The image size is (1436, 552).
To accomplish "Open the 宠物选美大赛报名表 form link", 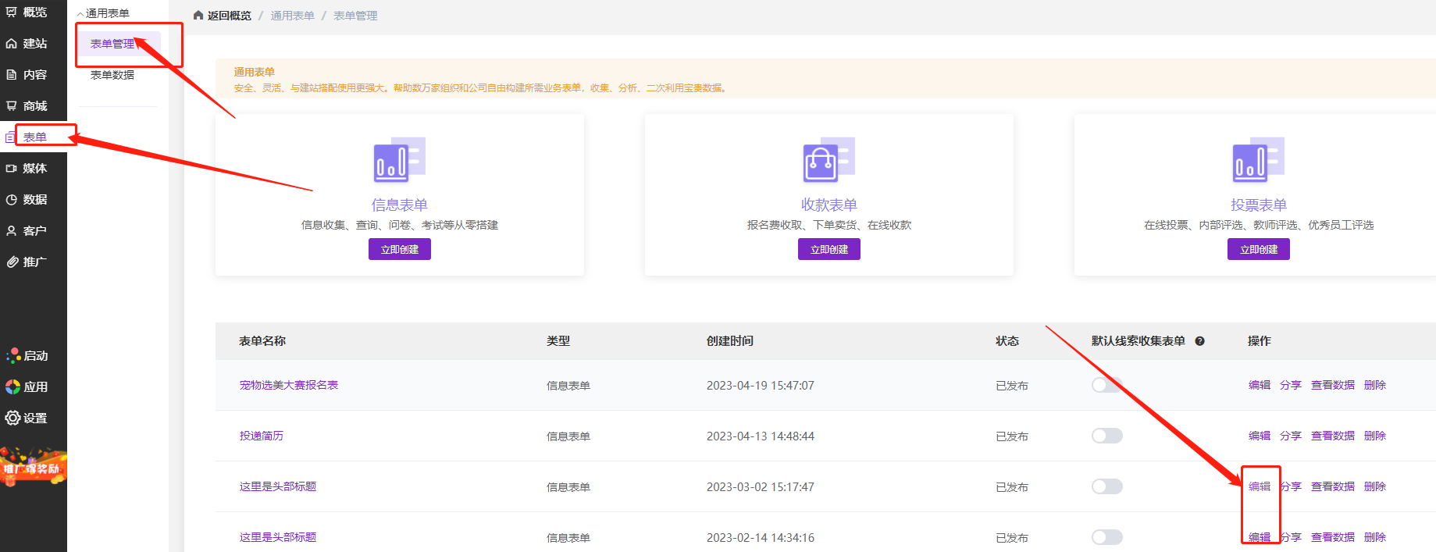I will pyautogui.click(x=288, y=385).
